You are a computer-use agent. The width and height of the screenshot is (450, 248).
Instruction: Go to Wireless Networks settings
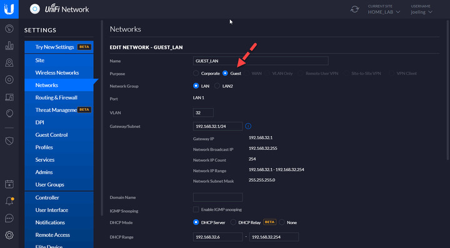click(57, 72)
